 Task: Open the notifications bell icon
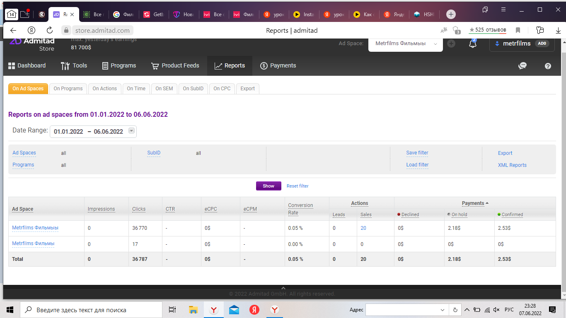[x=473, y=43]
